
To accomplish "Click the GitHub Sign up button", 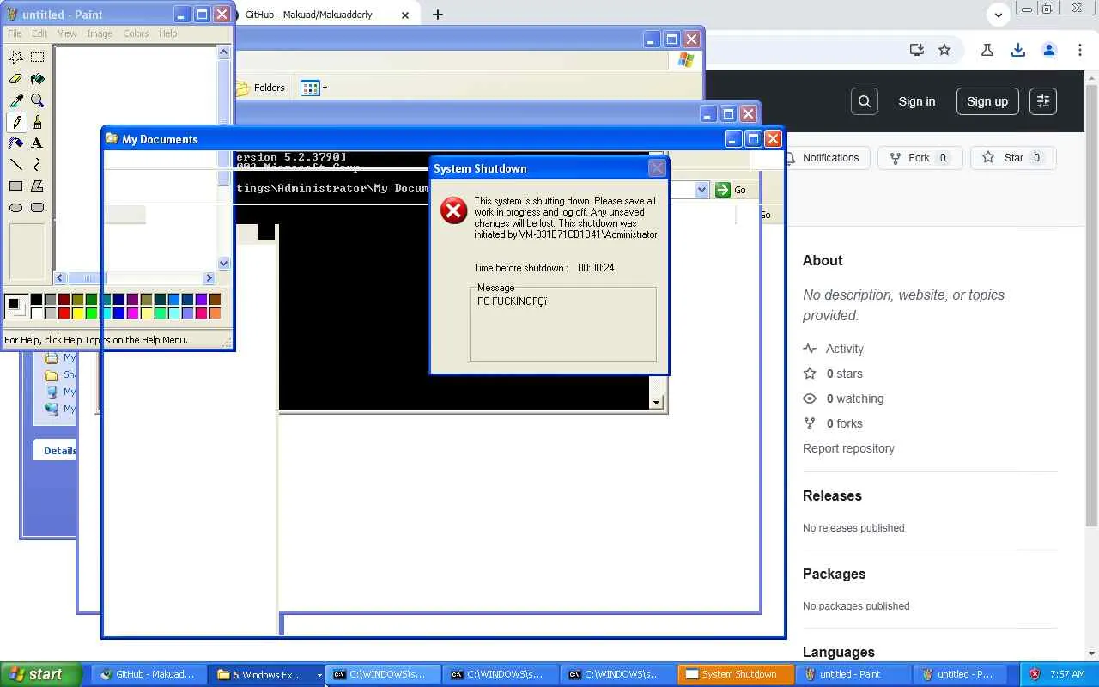I will (x=987, y=101).
